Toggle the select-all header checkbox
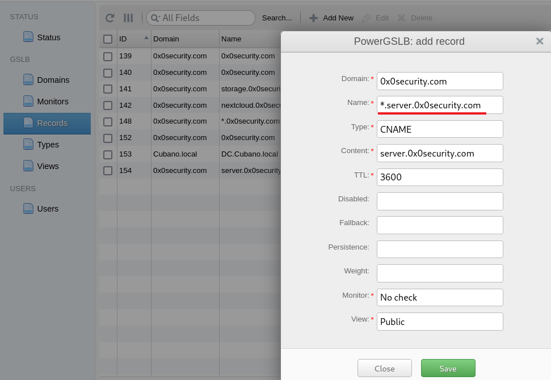The image size is (551, 380). [x=108, y=39]
